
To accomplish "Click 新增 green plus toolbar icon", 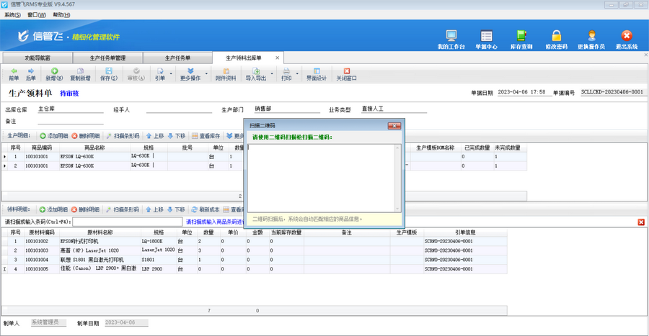I will (x=54, y=74).
